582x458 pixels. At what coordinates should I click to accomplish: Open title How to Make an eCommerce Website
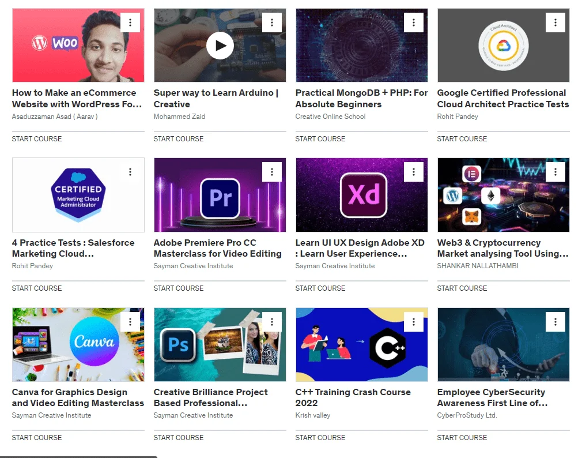coord(77,99)
